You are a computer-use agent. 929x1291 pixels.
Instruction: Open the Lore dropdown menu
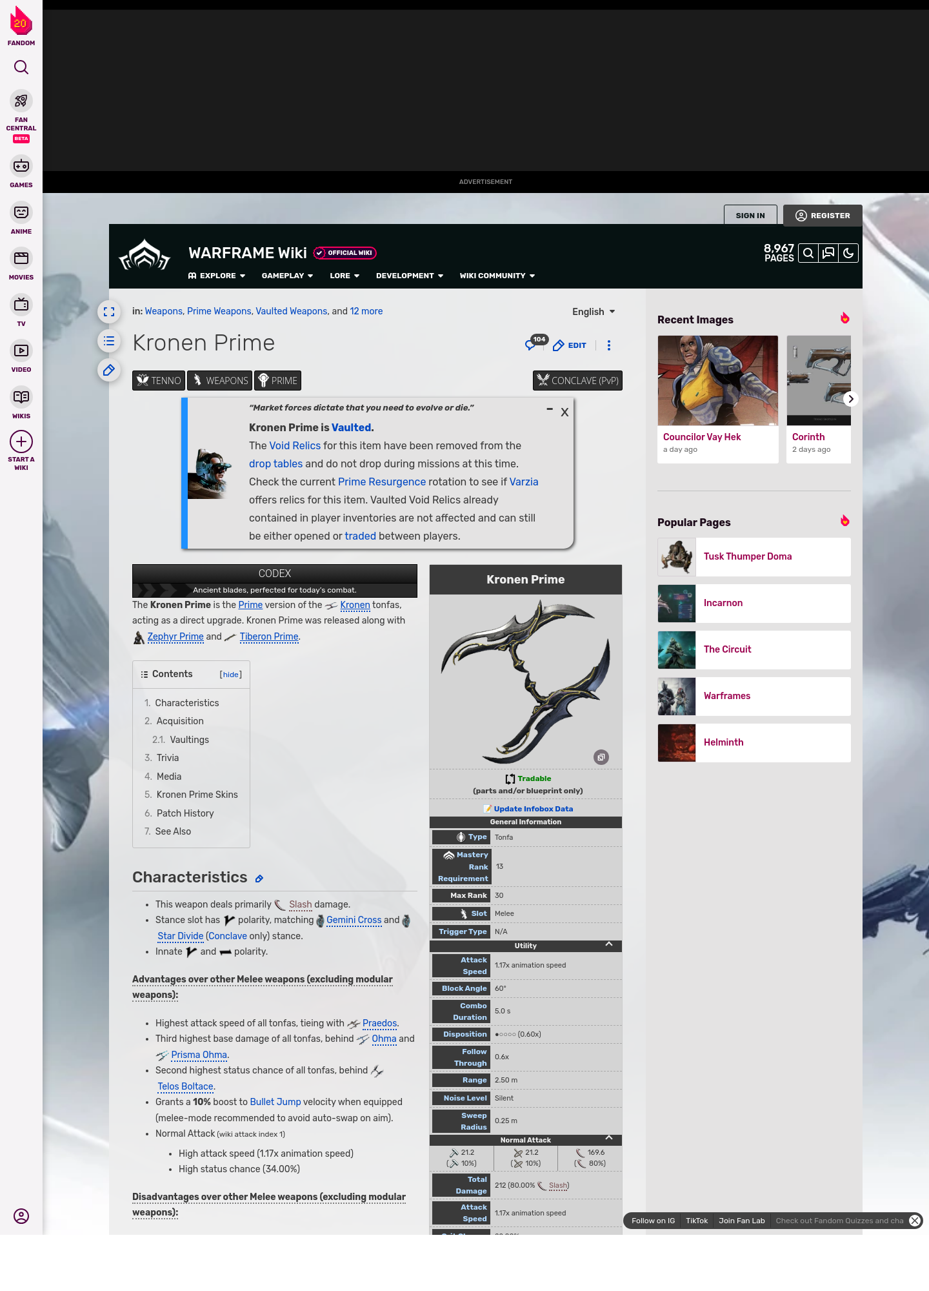(345, 276)
